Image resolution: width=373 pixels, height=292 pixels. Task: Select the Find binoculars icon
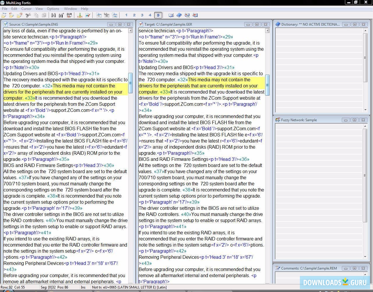53,15
